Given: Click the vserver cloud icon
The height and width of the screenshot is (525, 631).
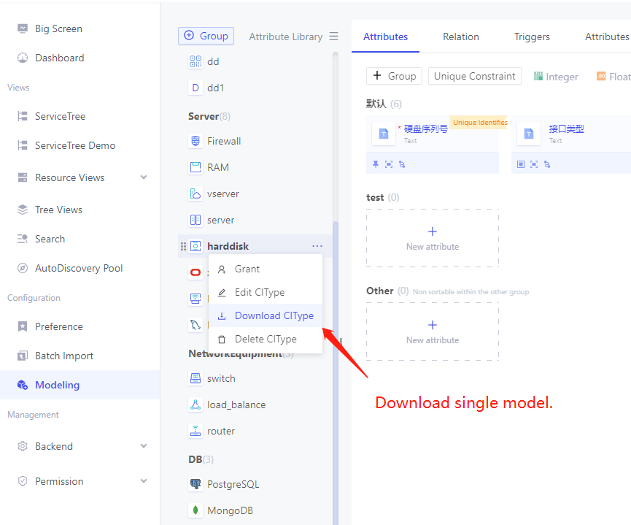Looking at the screenshot, I should [196, 193].
